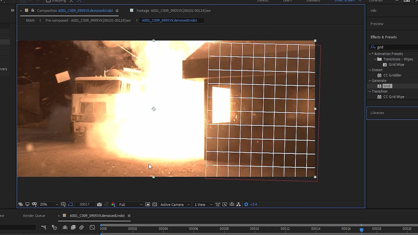418x235 pixels.
Task: Click the motion blur icon in timeline
Action: tap(81, 227)
